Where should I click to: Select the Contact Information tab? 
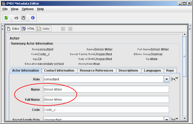pos(59,71)
